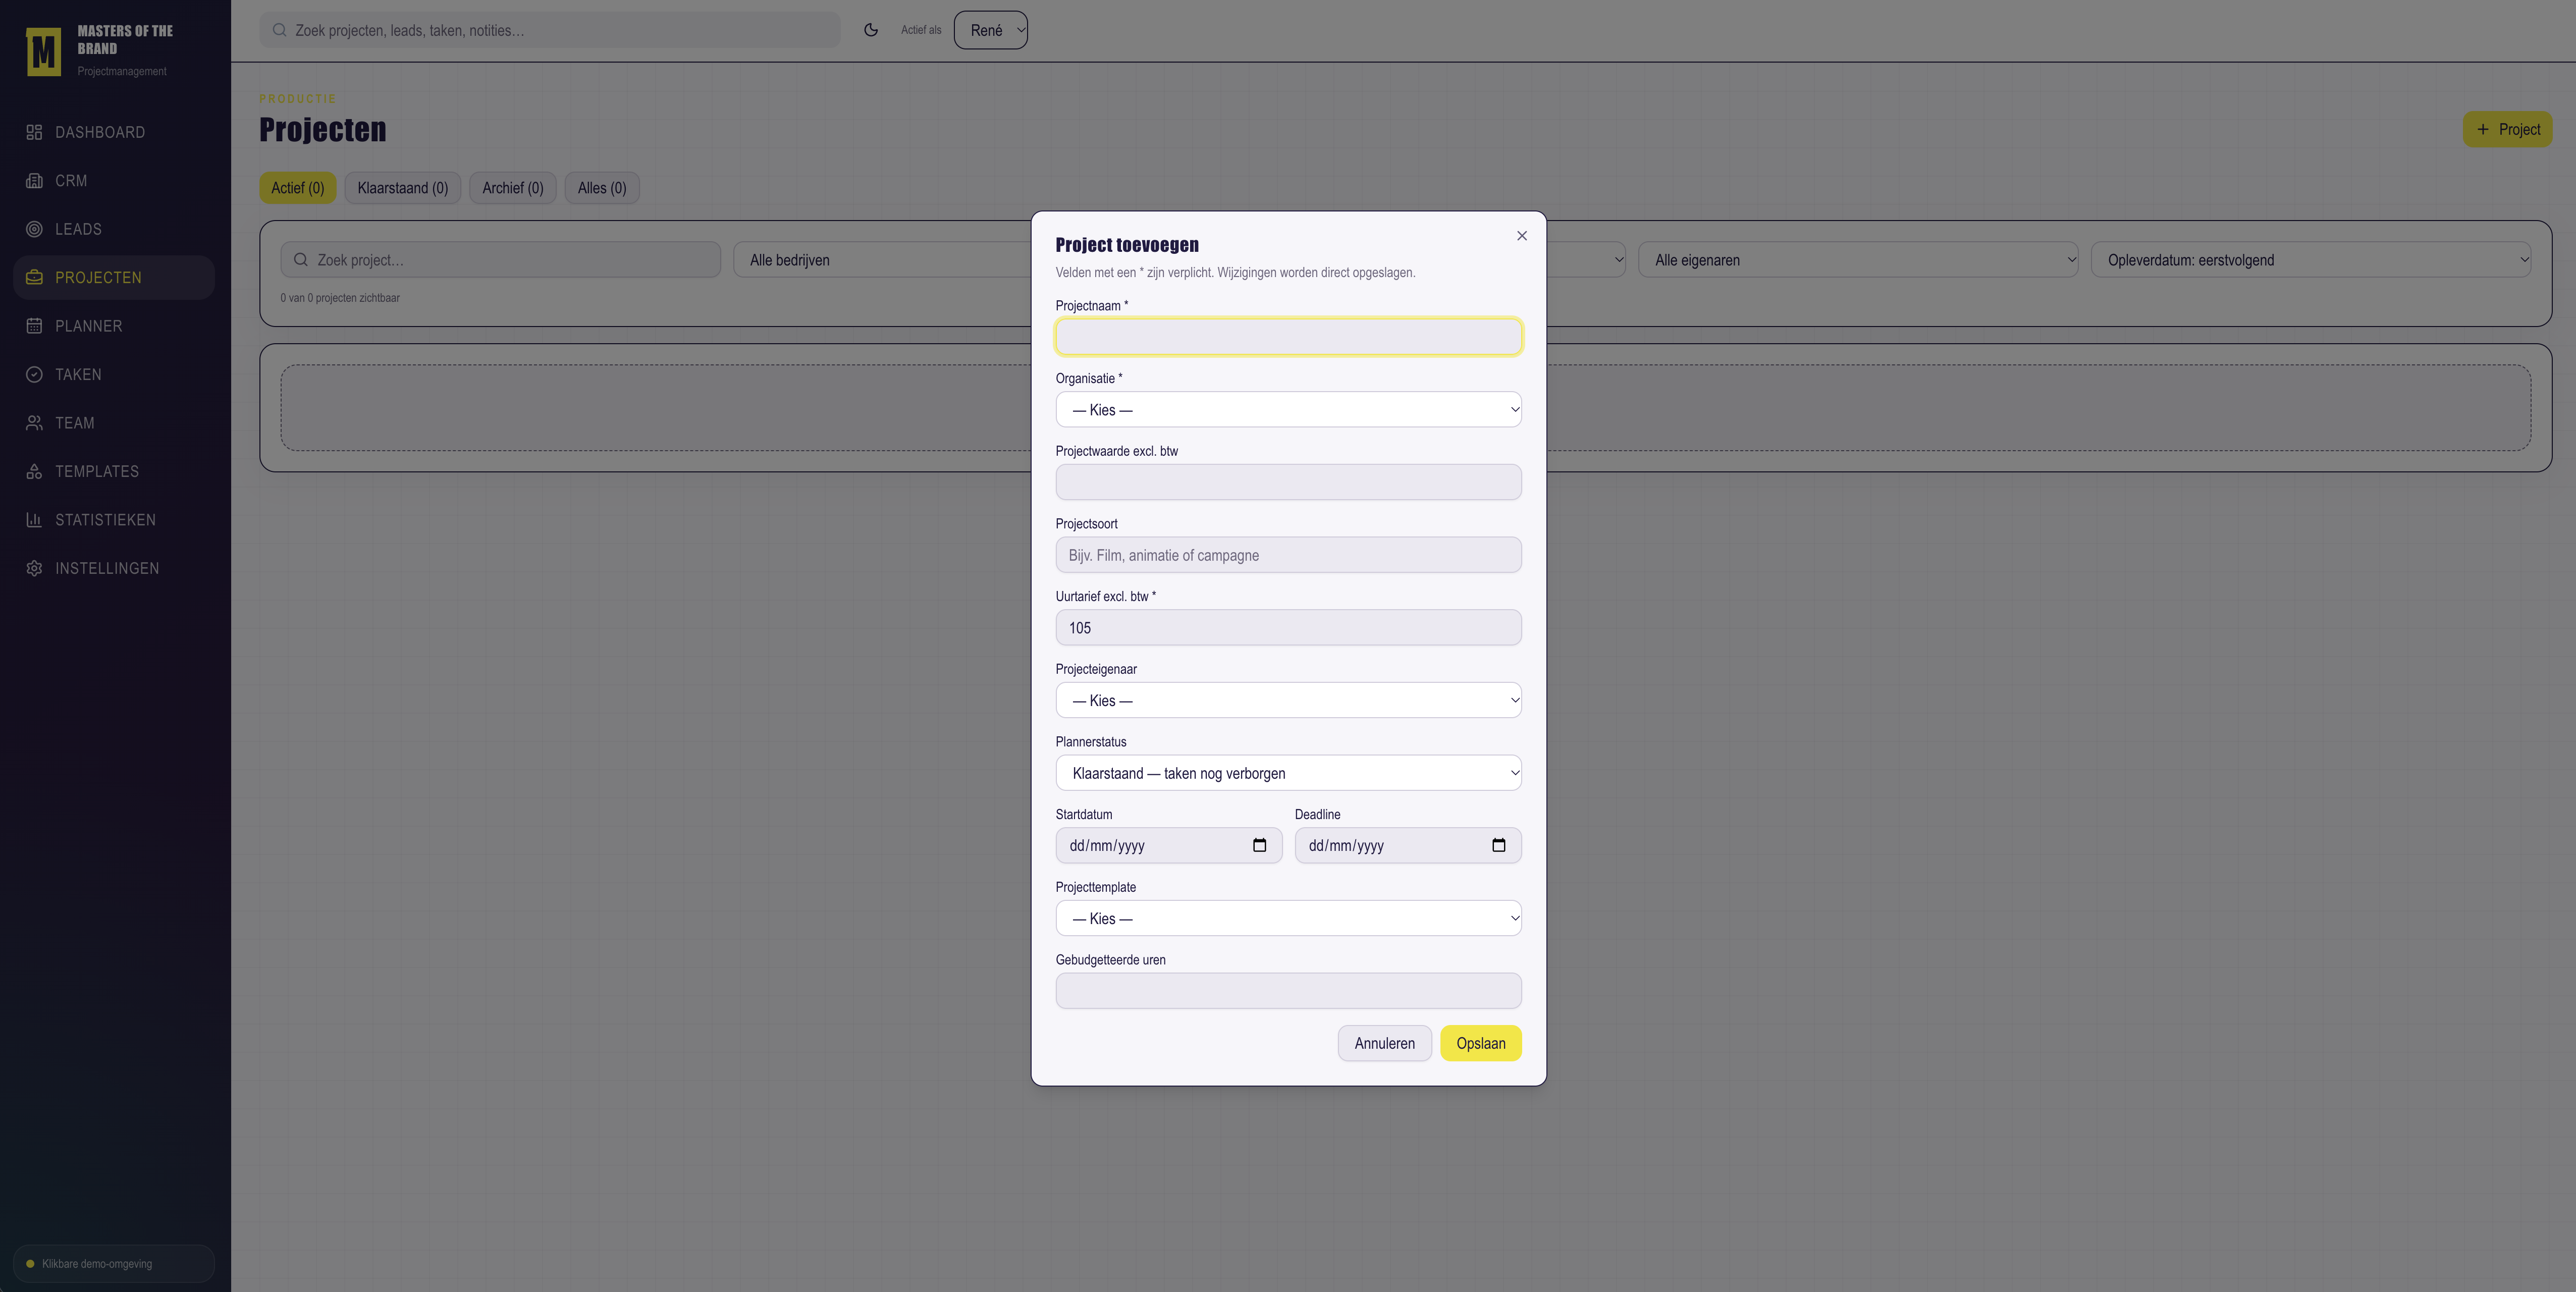This screenshot has width=2576, height=1292.
Task: Switch to the Actief (0) tab
Action: 298,188
